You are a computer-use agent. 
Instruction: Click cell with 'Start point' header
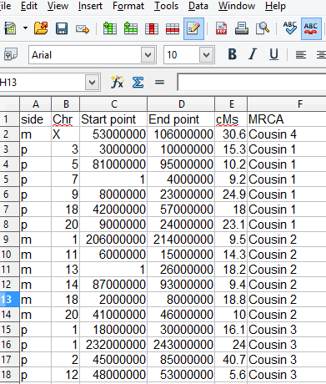click(113, 119)
